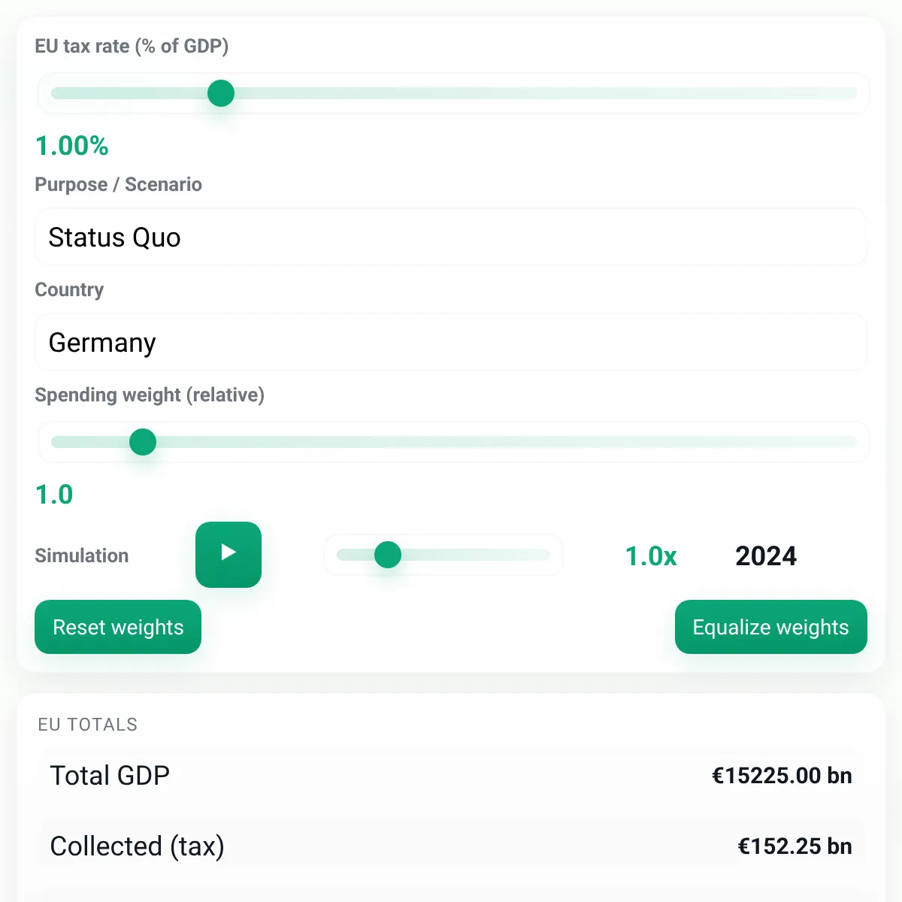Click the €152.25 bn collected value
The image size is (902, 902).
(795, 846)
